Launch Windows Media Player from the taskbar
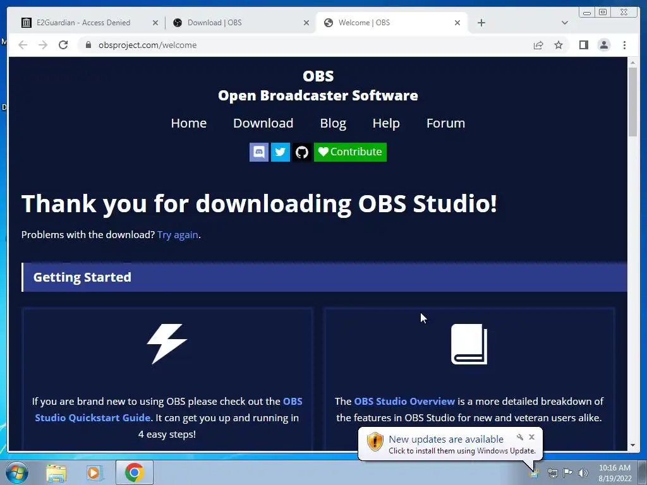The width and height of the screenshot is (647, 485). tap(95, 472)
